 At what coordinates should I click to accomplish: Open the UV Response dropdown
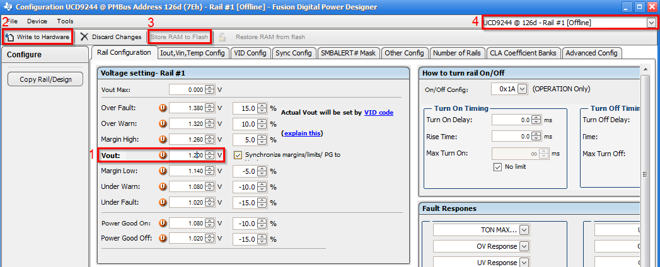524,263
